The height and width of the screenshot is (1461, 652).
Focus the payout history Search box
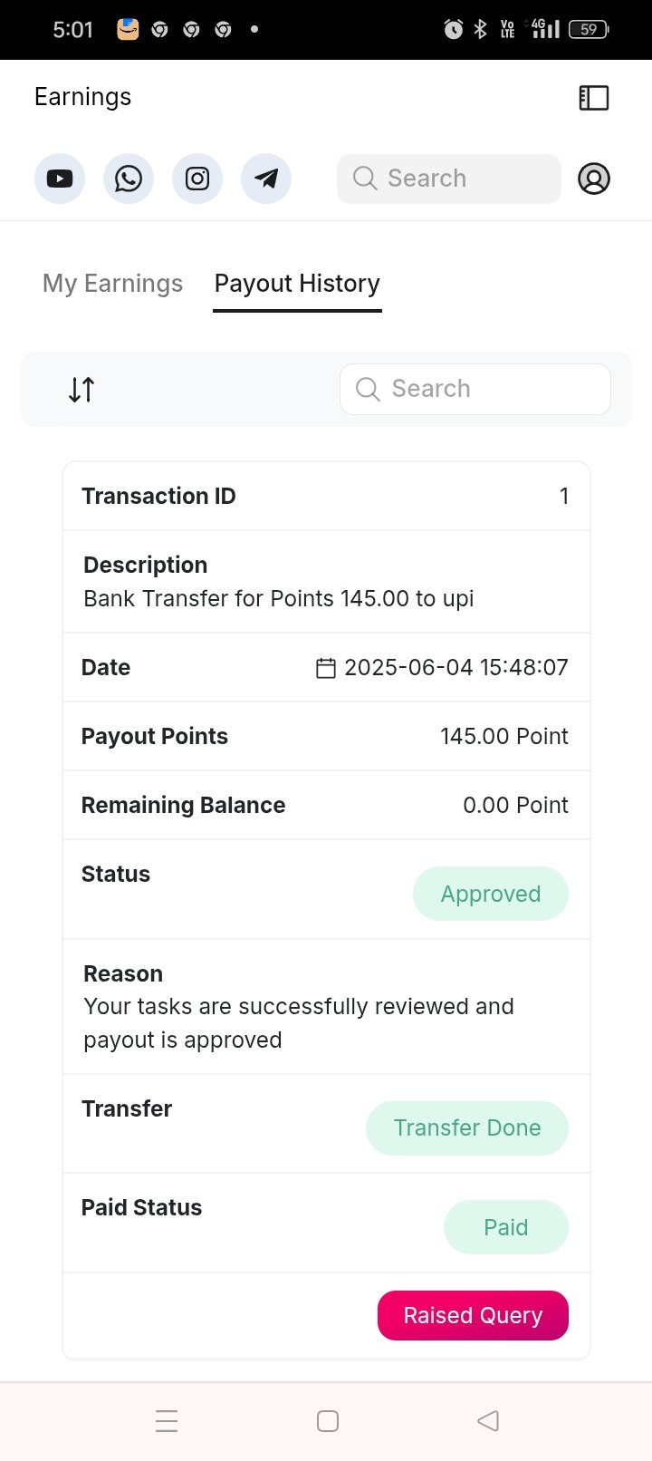(475, 389)
